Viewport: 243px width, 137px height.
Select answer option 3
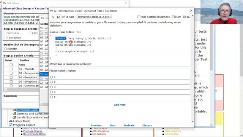[x=52, y=87]
